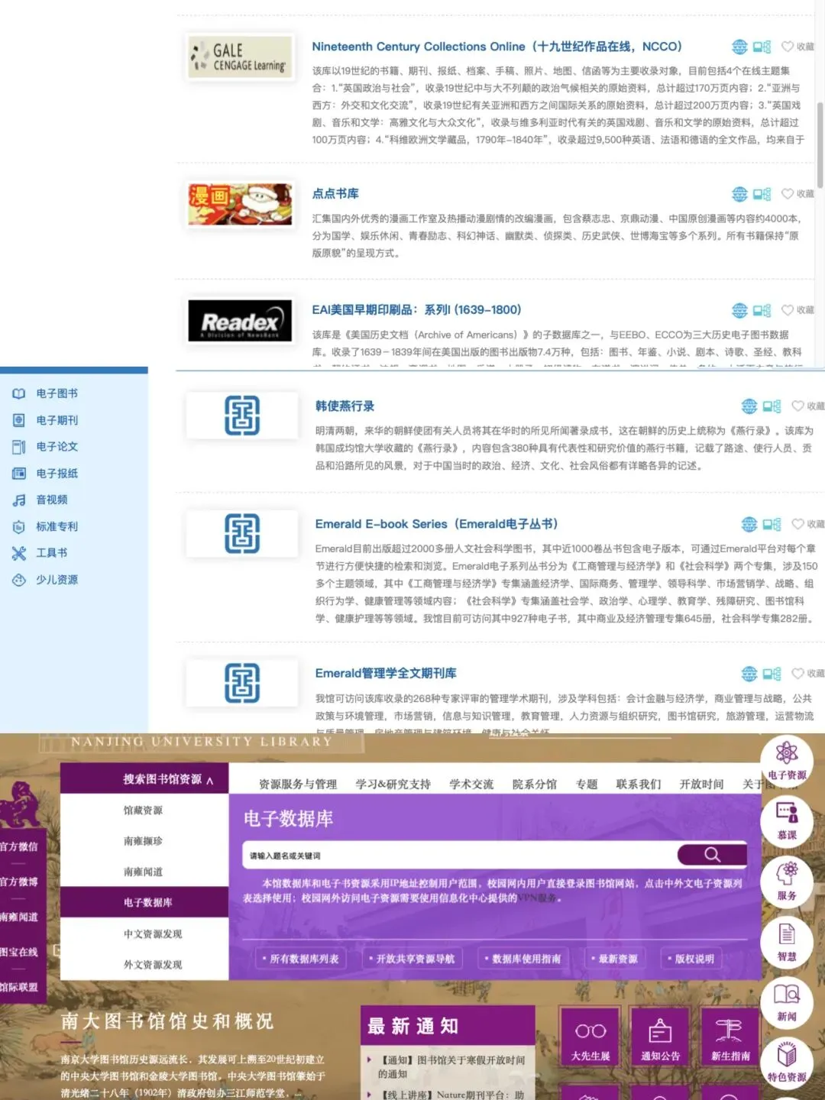Open the 大先生展 glasses tile
This screenshot has height=1100, width=825.
590,1039
